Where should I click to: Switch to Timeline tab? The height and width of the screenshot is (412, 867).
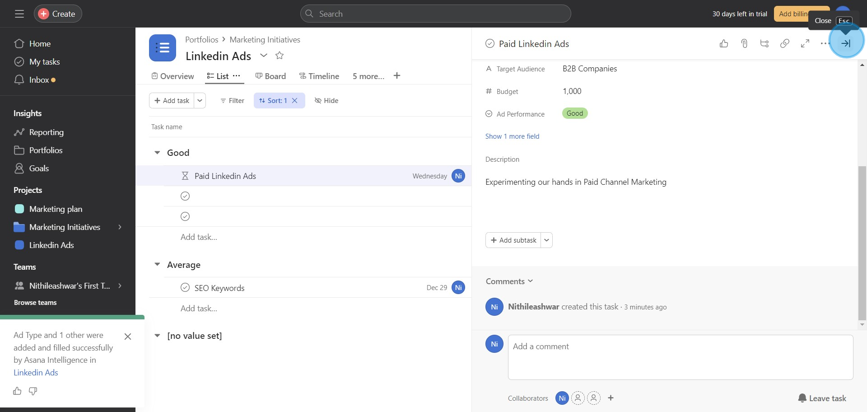(x=319, y=76)
